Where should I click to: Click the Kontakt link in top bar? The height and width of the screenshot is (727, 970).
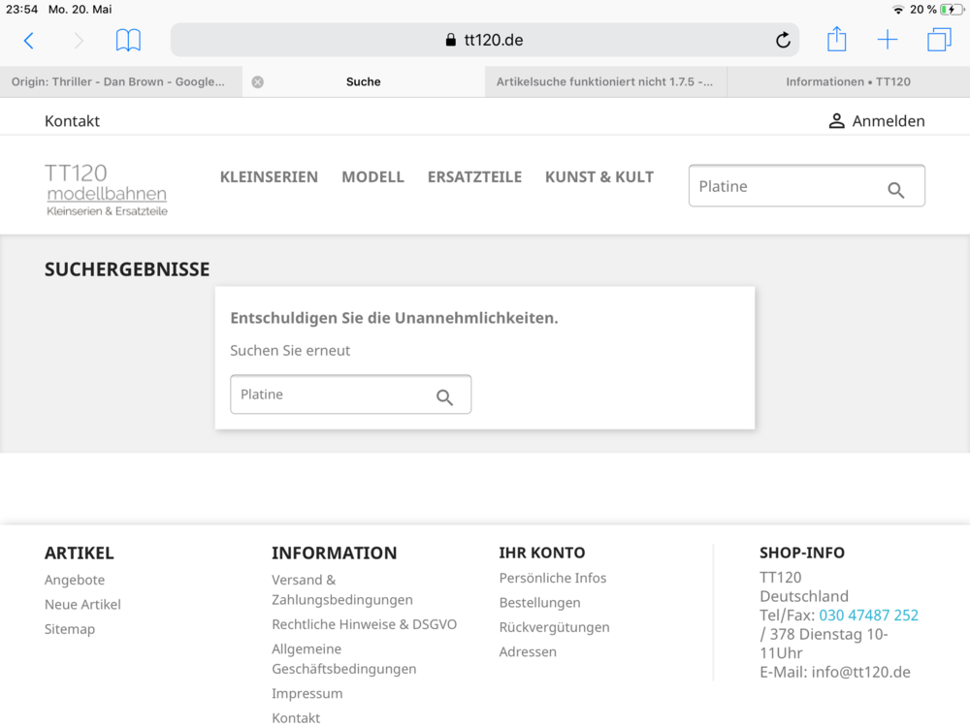coord(72,121)
